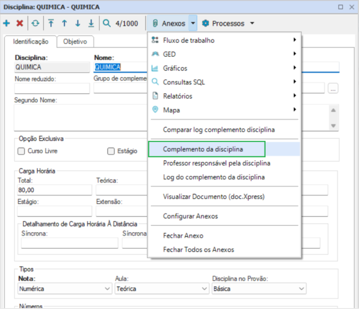The height and width of the screenshot is (309, 359).
Task: Check the Estágio checkbox
Action: (x=111, y=151)
